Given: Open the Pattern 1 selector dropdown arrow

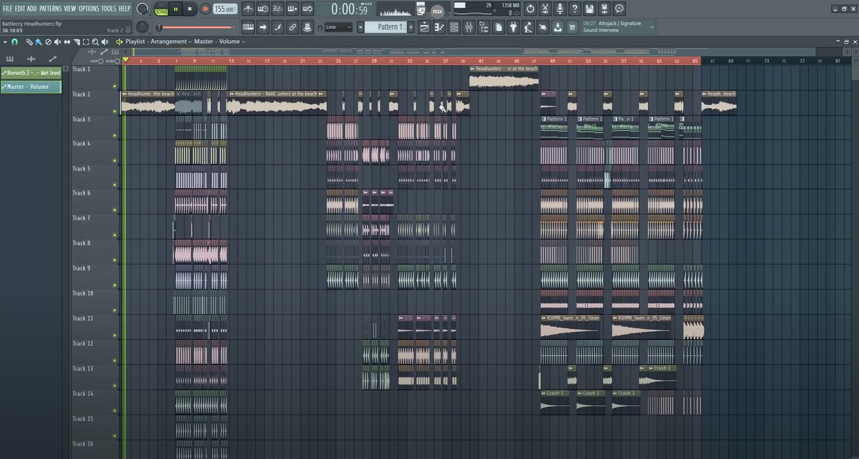Looking at the screenshot, I should [360, 27].
